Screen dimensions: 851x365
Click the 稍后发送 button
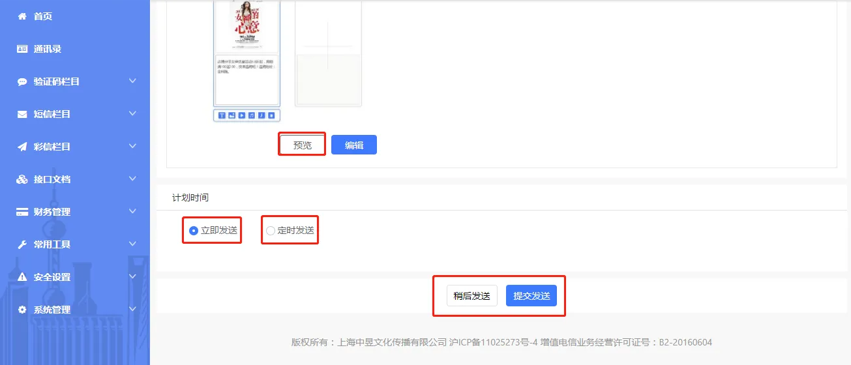(472, 296)
